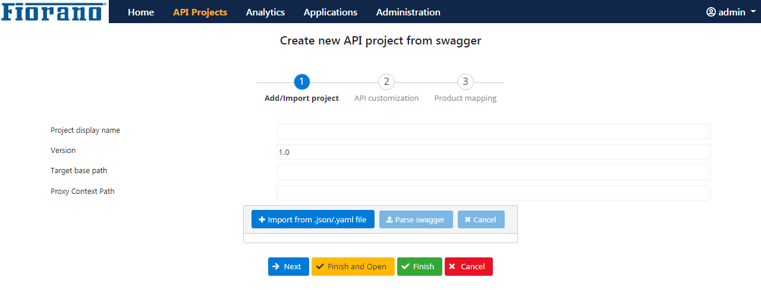Click Import from .json/.yaml file button
The image size is (761, 290).
313,219
